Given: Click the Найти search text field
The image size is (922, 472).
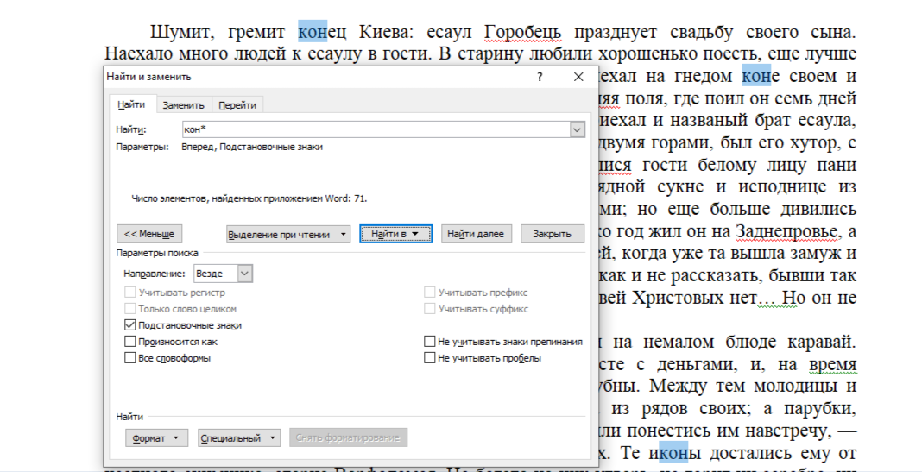Looking at the screenshot, I should [376, 129].
